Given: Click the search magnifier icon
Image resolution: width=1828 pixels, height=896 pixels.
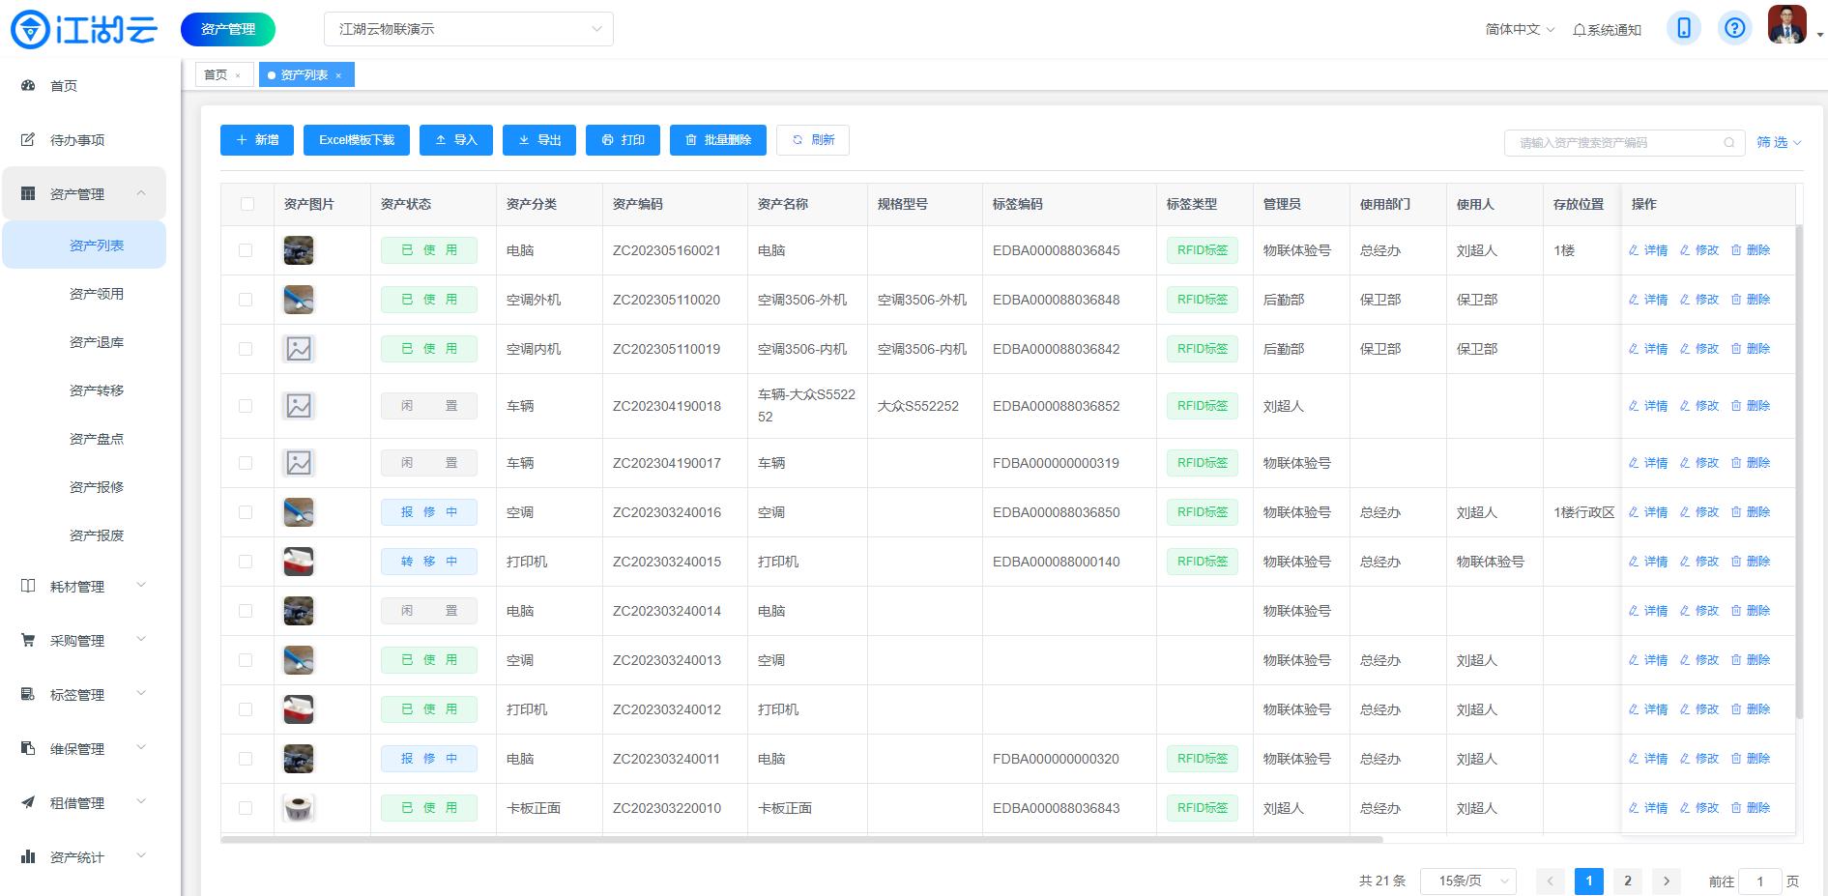Looking at the screenshot, I should [x=1728, y=143].
